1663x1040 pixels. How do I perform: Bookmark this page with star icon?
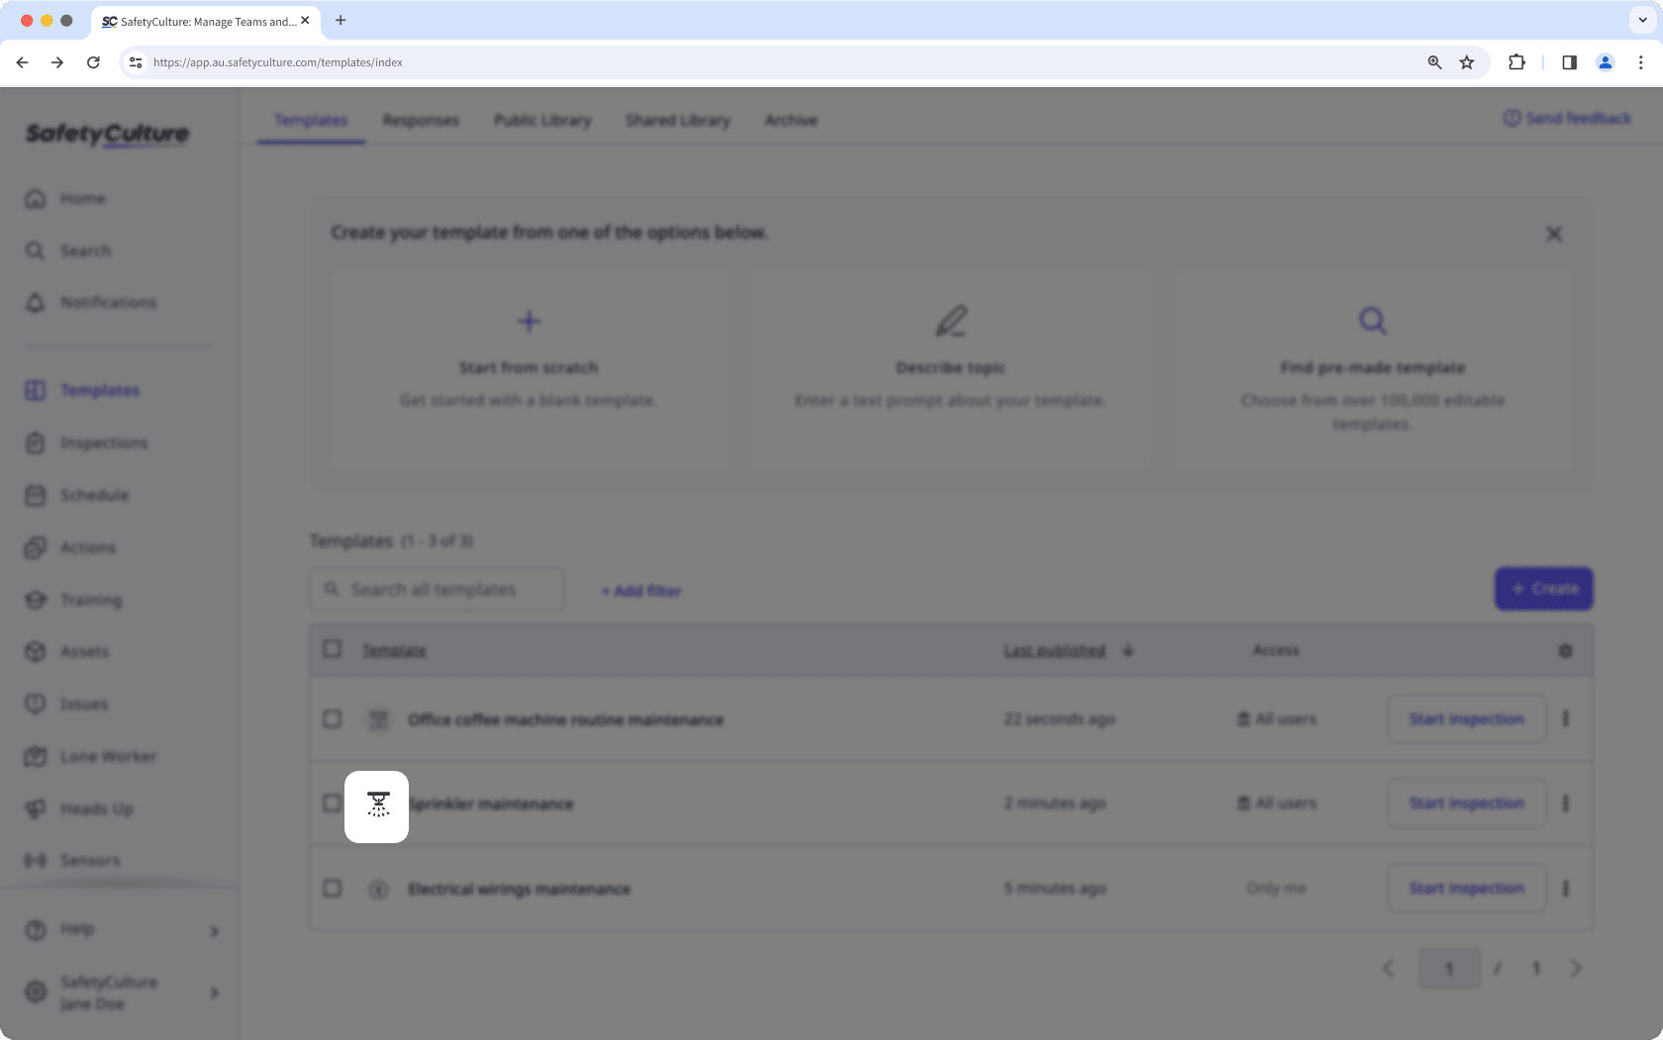(1467, 62)
